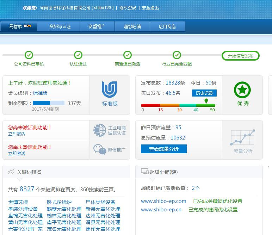Click the 修改密码 link
Image resolution: width=272 pixels, height=235 pixels.
(128, 8)
